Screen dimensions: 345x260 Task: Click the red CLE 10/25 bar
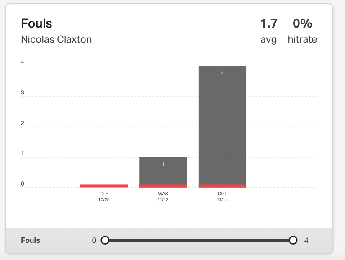tap(104, 186)
